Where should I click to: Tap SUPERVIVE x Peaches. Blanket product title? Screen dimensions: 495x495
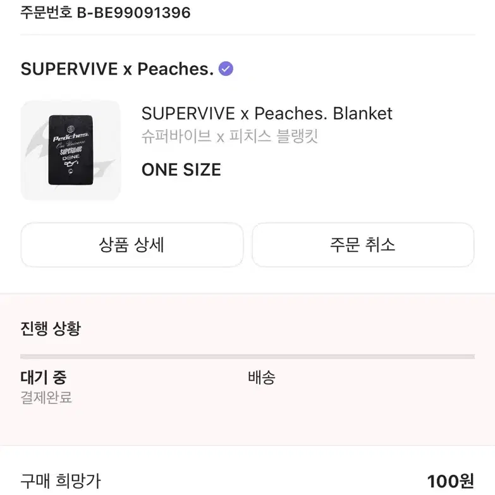[267, 113]
